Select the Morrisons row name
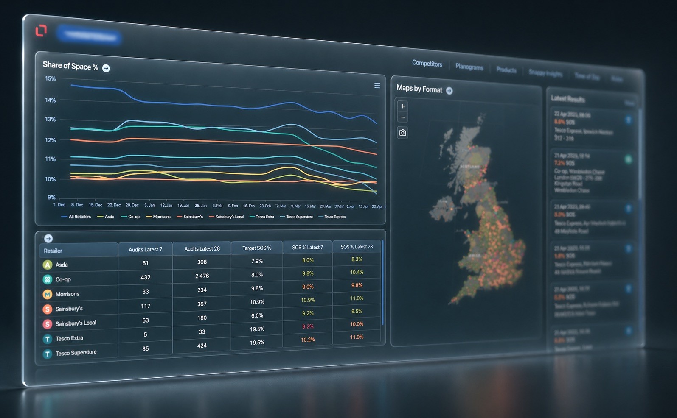The height and width of the screenshot is (418, 677). pos(67,294)
